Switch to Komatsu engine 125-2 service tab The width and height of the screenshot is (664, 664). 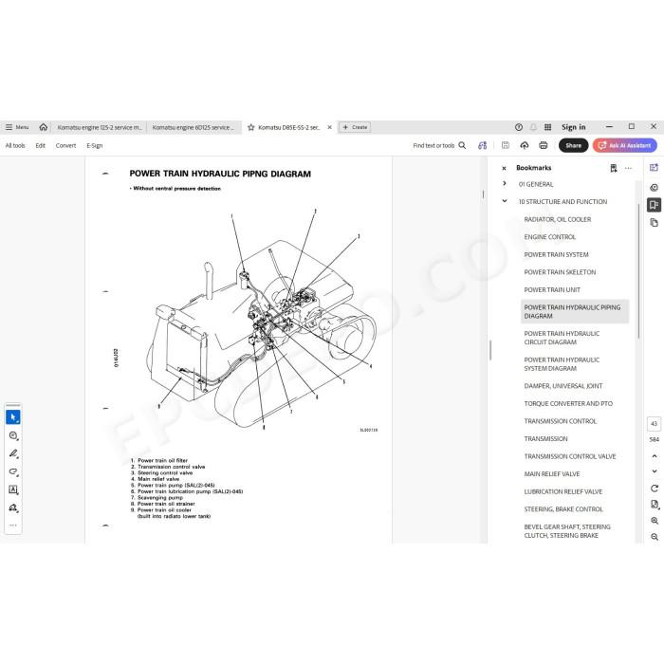99,127
